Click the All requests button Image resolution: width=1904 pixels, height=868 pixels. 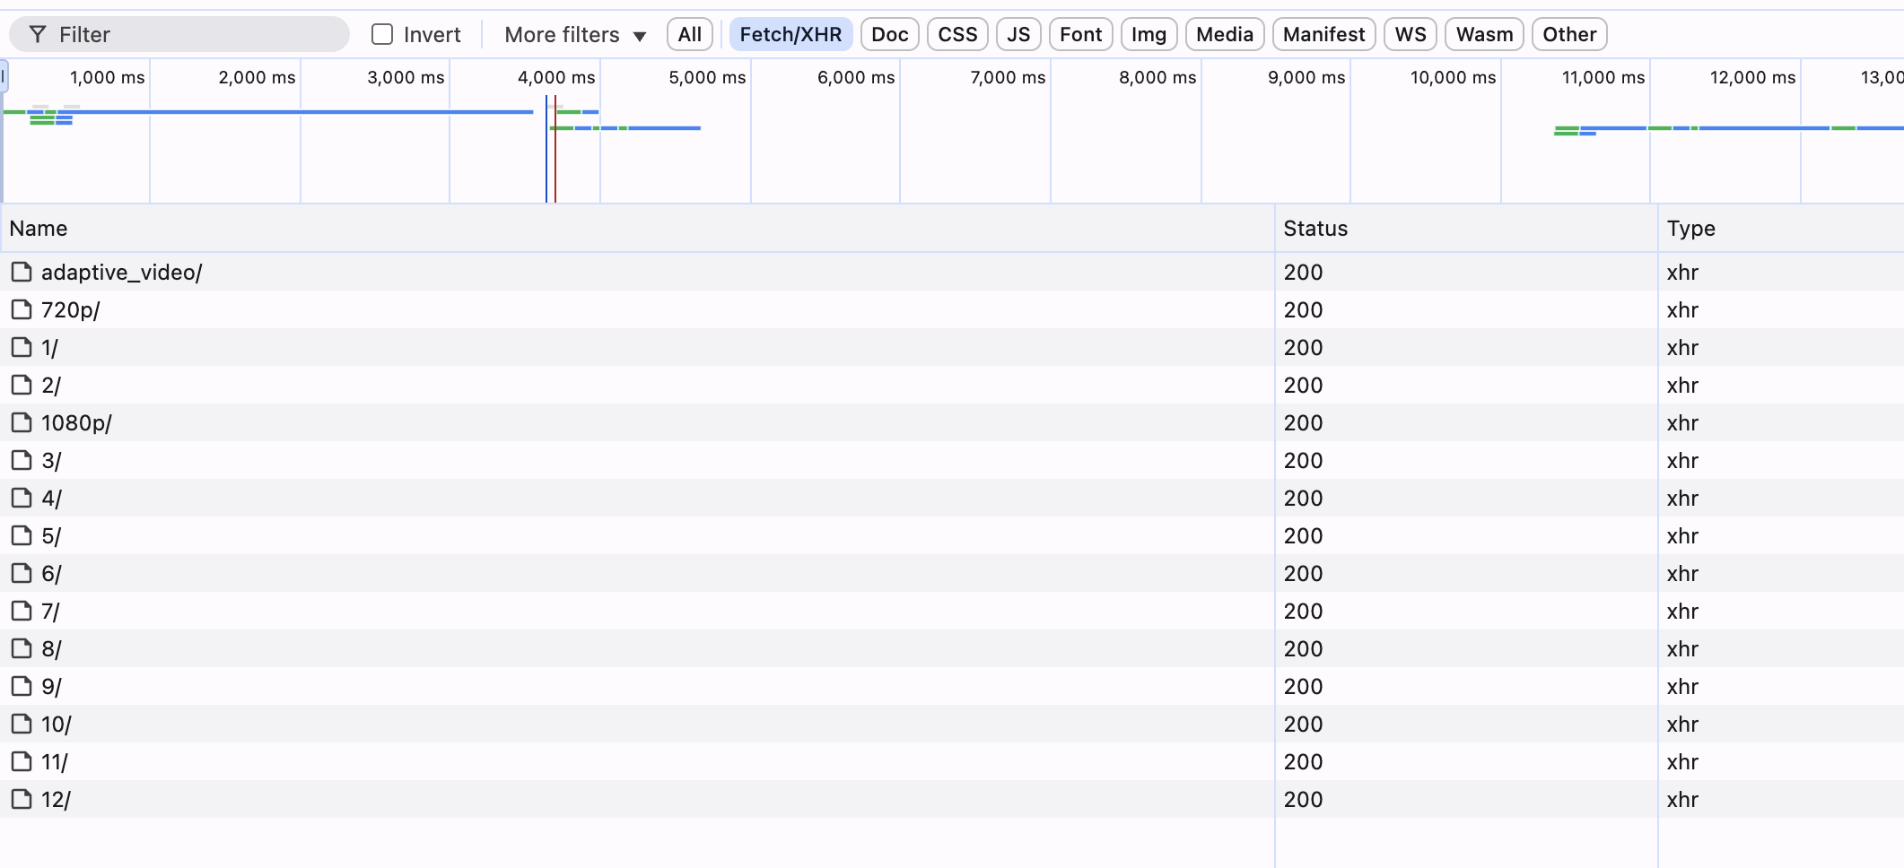click(689, 34)
